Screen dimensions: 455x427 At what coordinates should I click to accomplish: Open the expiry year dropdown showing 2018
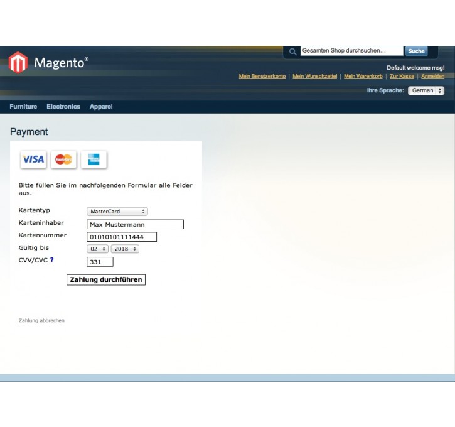point(125,249)
